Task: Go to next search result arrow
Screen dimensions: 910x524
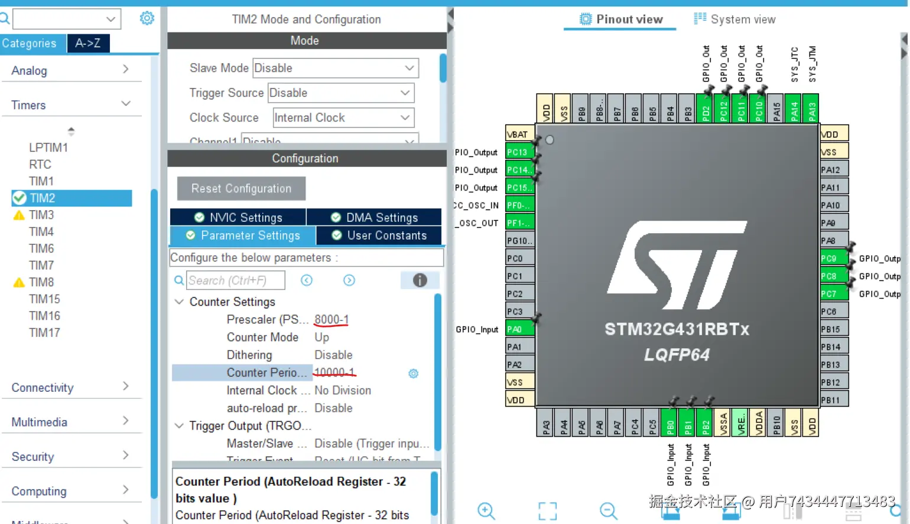Action: coord(349,280)
